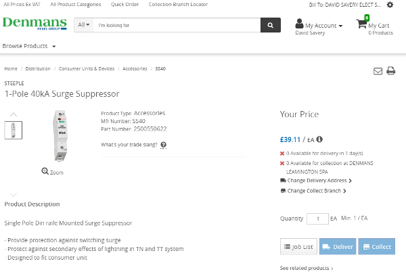Click the My Account user icon
The height and width of the screenshot is (274, 406).
click(299, 24)
